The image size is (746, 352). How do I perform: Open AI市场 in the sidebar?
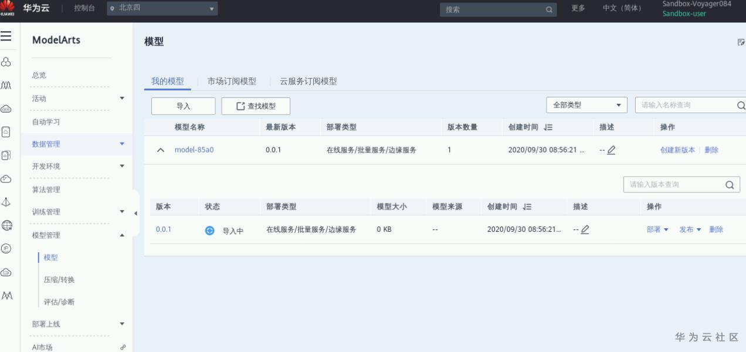pos(42,347)
